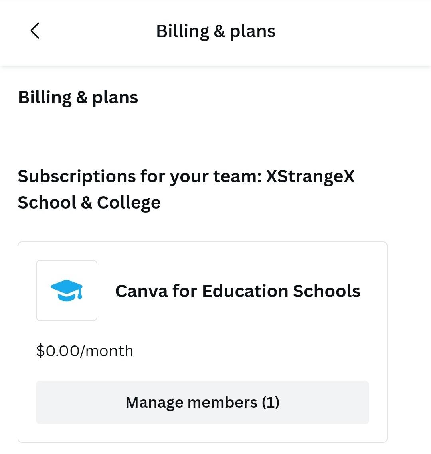Viewport: 431px width, 454px height.
Task: Click the word Canva in the plan name
Action: [141, 291]
